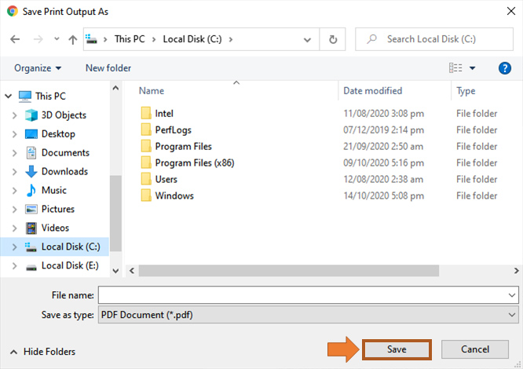523x369 pixels.
Task: Click the Chrome icon in title bar
Action: [x=13, y=11]
